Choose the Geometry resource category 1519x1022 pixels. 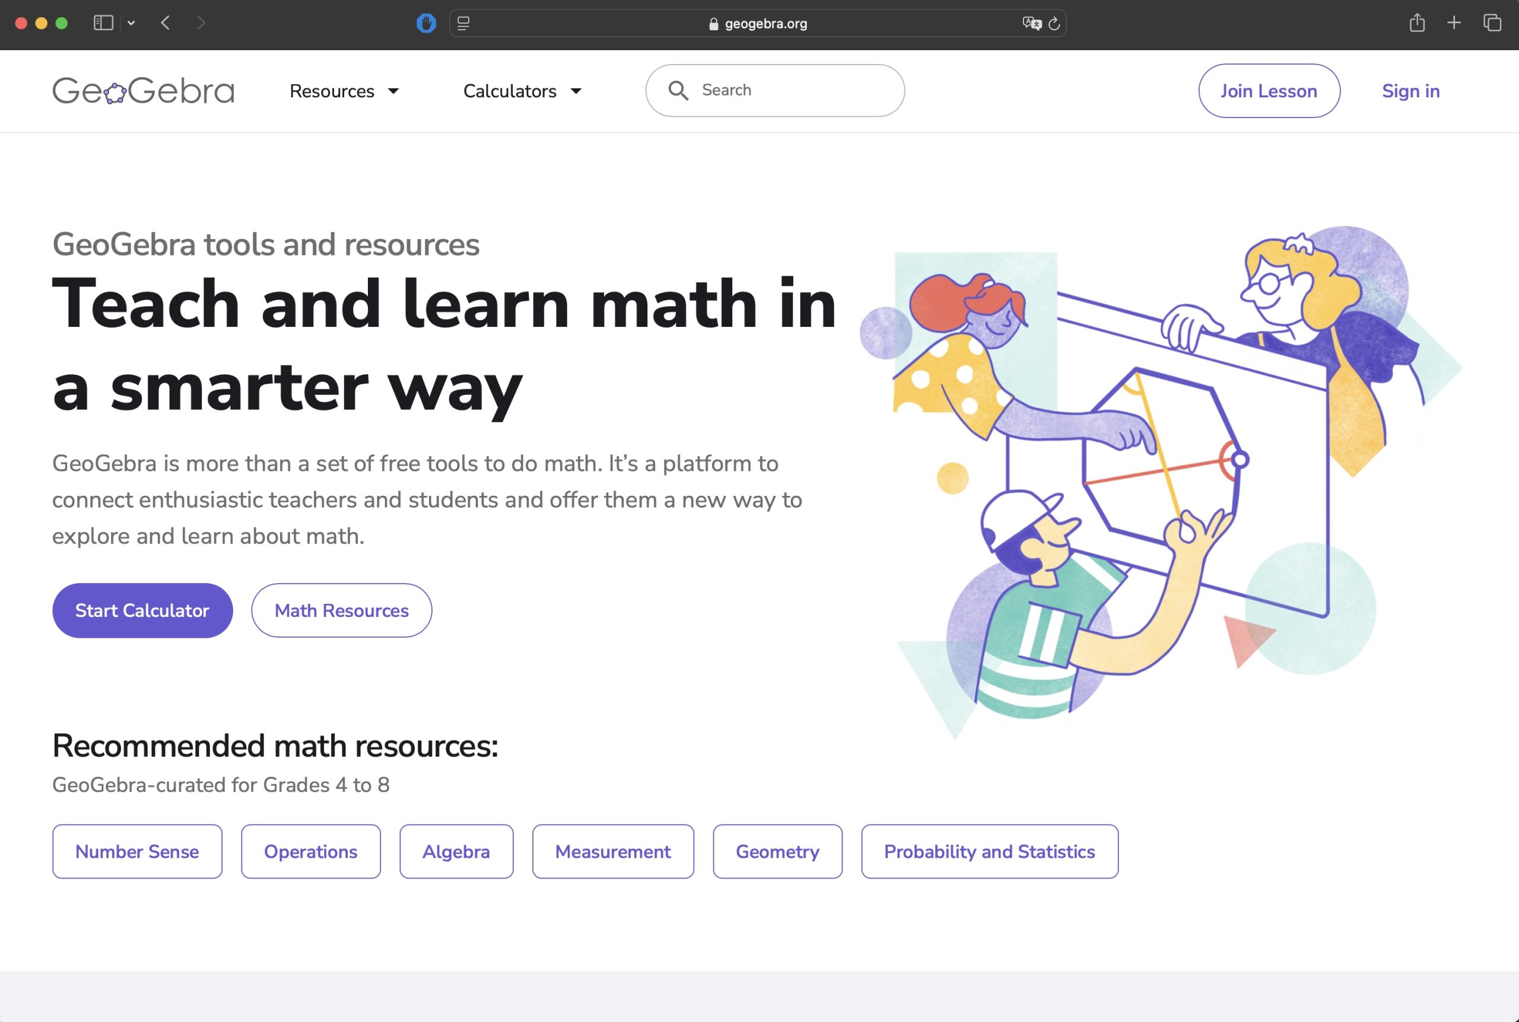coord(777,851)
